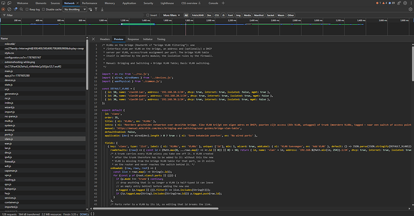Grab the code preview horizontal scrollbar
This screenshot has height=216, width=414.
(x=156, y=209)
